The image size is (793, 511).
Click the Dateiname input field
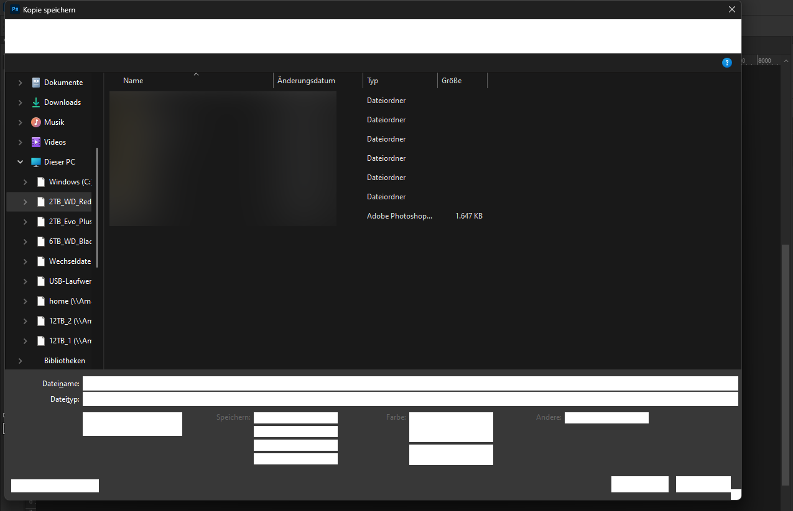[x=410, y=384]
